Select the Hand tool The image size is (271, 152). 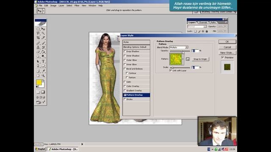coord(38,76)
